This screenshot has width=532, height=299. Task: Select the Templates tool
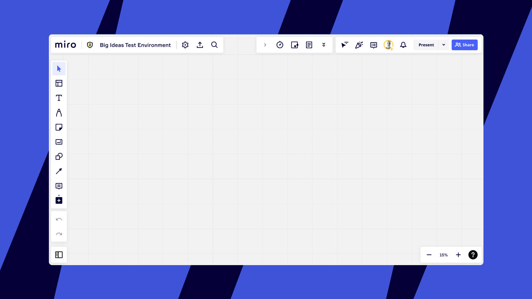pyautogui.click(x=59, y=83)
